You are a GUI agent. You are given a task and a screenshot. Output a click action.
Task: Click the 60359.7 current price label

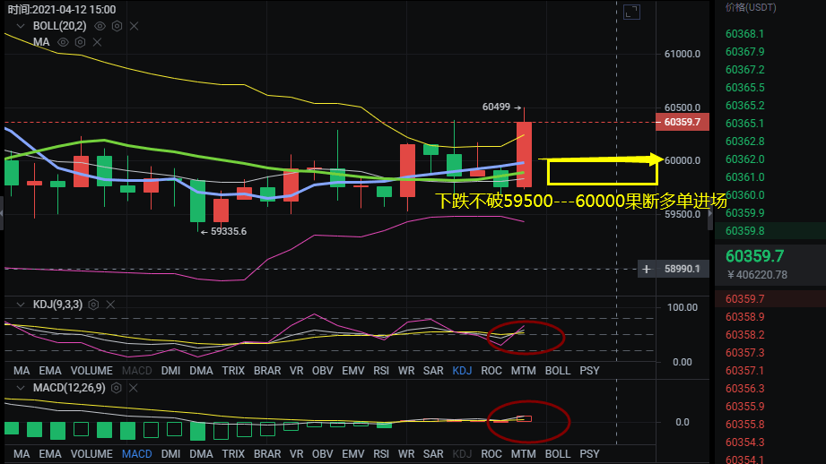point(683,122)
